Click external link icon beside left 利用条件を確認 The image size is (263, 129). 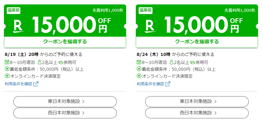pyautogui.click(x=36, y=84)
